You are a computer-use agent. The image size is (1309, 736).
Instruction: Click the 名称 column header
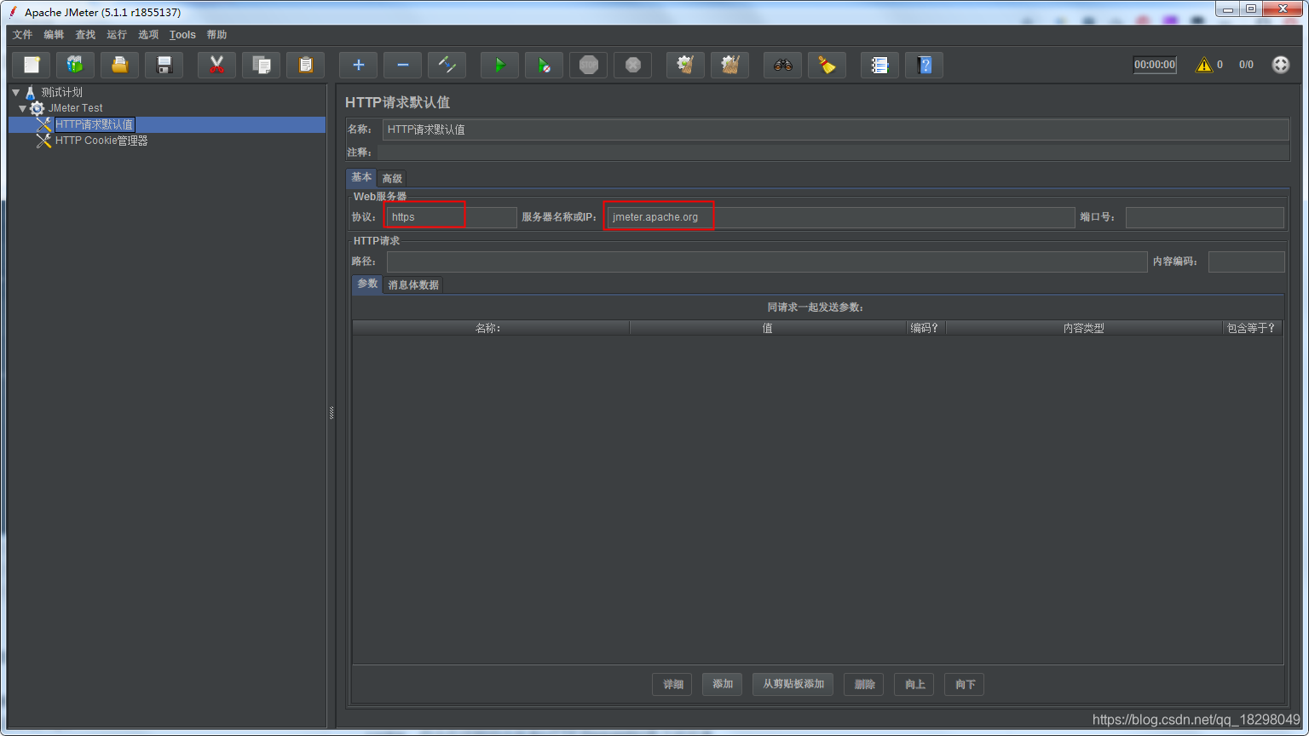click(x=491, y=328)
